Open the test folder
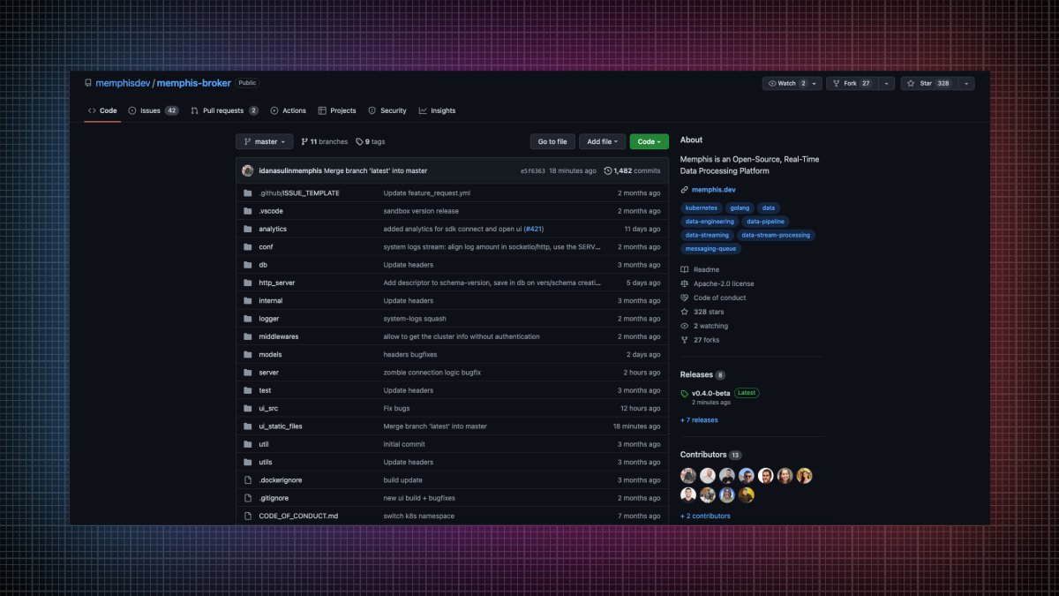 pyautogui.click(x=265, y=390)
